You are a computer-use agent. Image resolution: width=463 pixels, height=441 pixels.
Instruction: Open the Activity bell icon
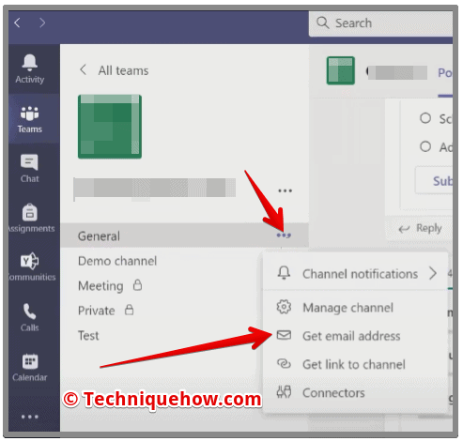tap(30, 62)
